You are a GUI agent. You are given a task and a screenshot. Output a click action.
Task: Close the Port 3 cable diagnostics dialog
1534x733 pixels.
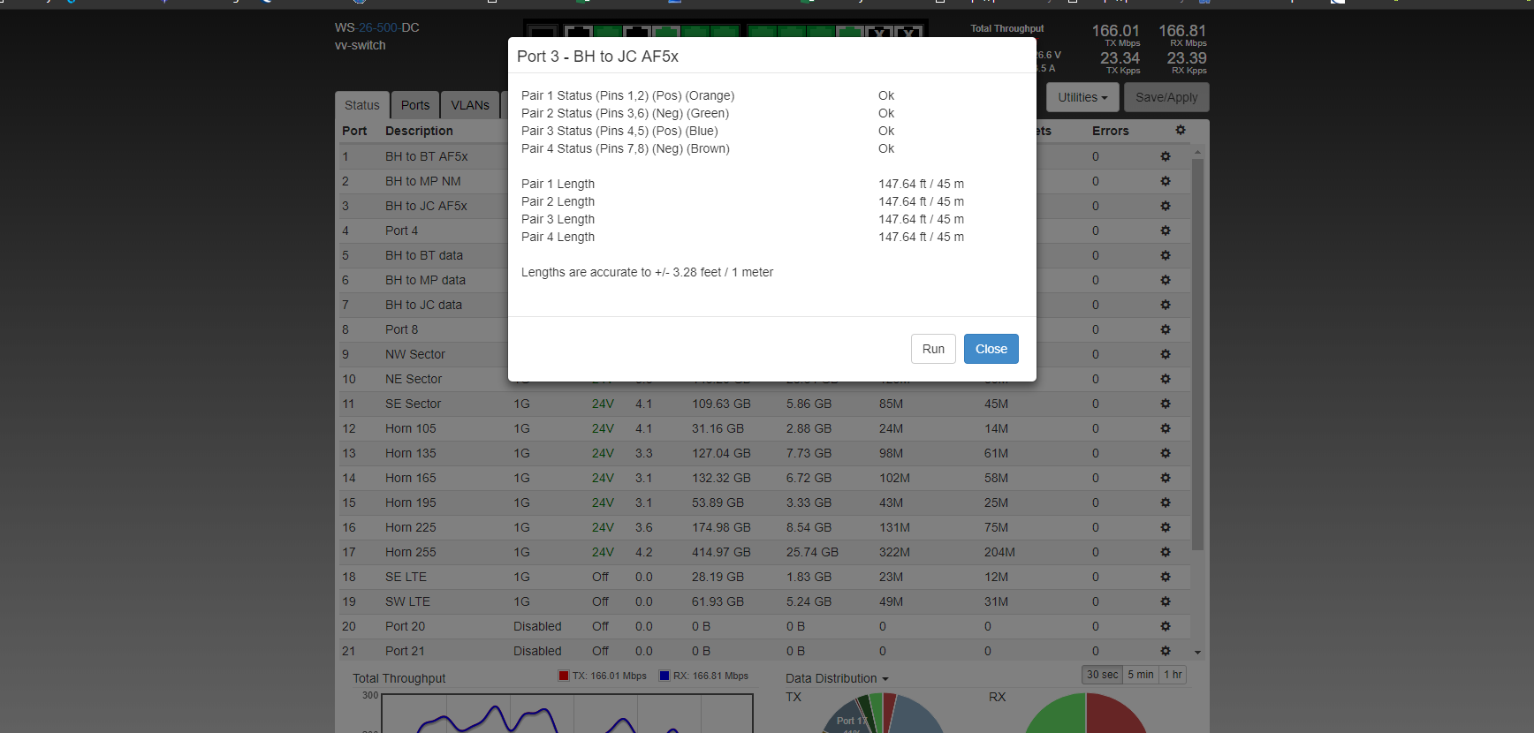tap(991, 349)
